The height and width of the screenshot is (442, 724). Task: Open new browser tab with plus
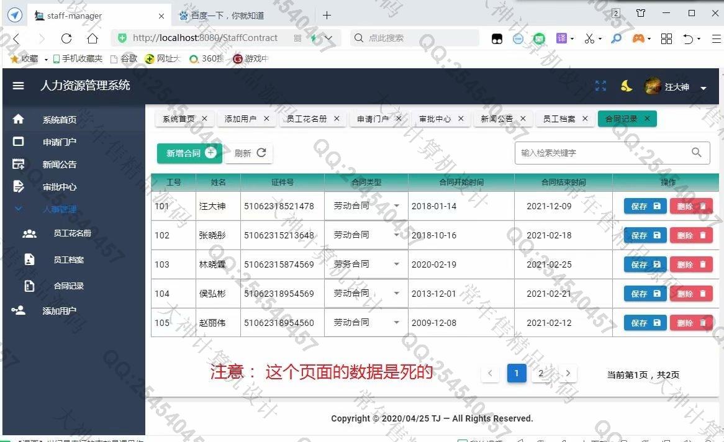[327, 16]
